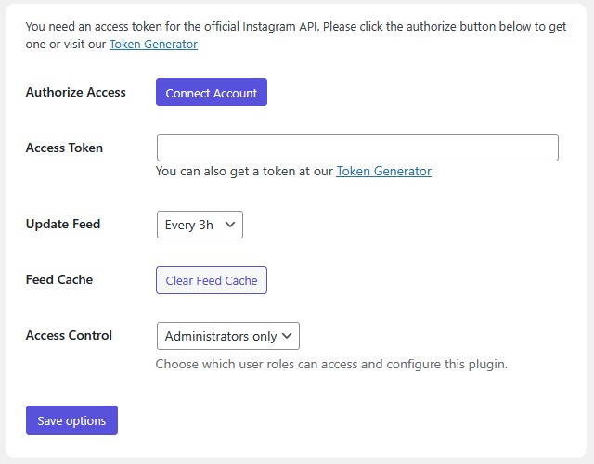Click blank area right of Clear Feed Cache button

point(418,280)
